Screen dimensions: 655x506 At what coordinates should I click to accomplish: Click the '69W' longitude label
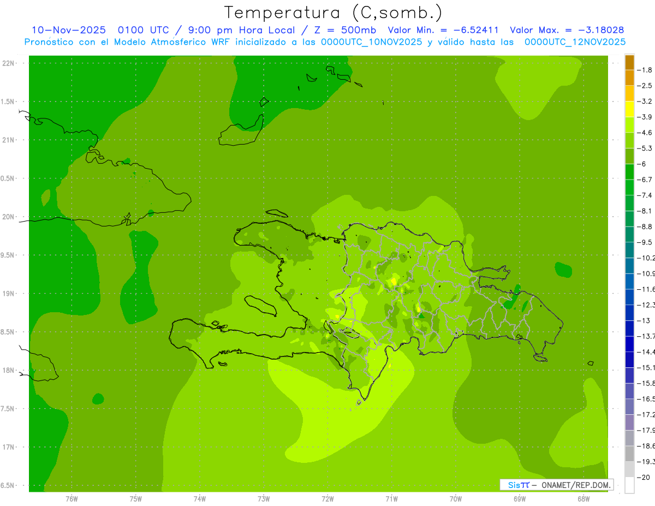(x=520, y=498)
